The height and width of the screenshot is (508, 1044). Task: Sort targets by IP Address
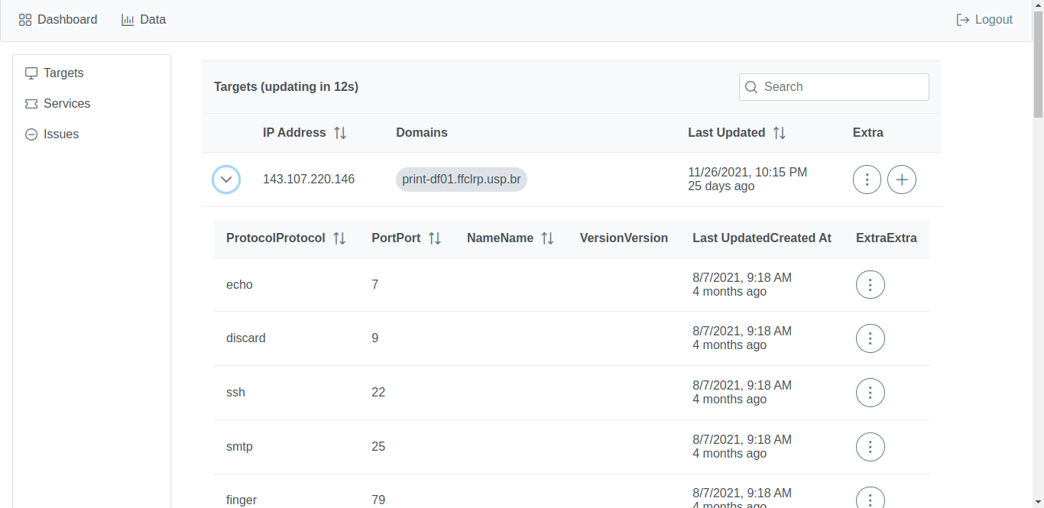340,133
